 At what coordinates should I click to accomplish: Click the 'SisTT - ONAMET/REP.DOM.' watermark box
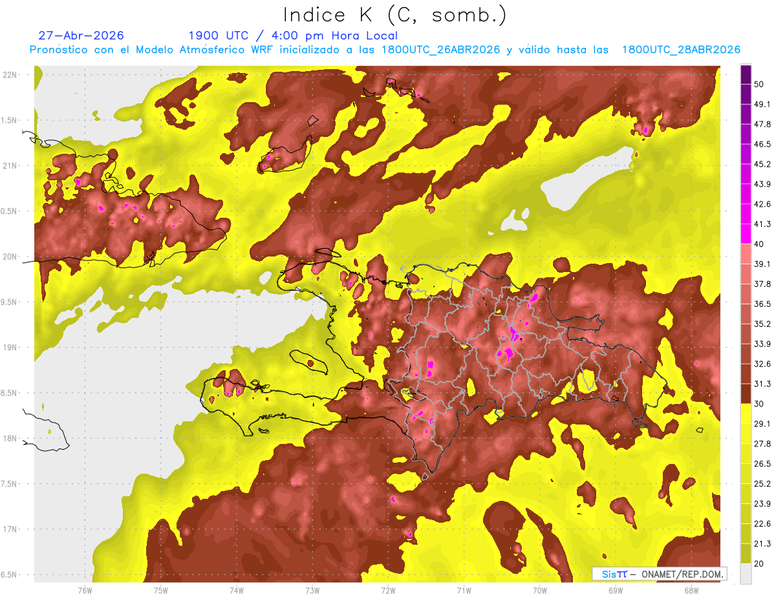(x=659, y=574)
